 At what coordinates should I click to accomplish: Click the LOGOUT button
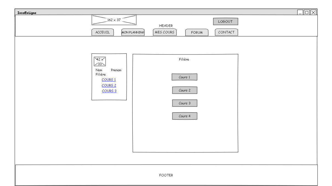[225, 21]
